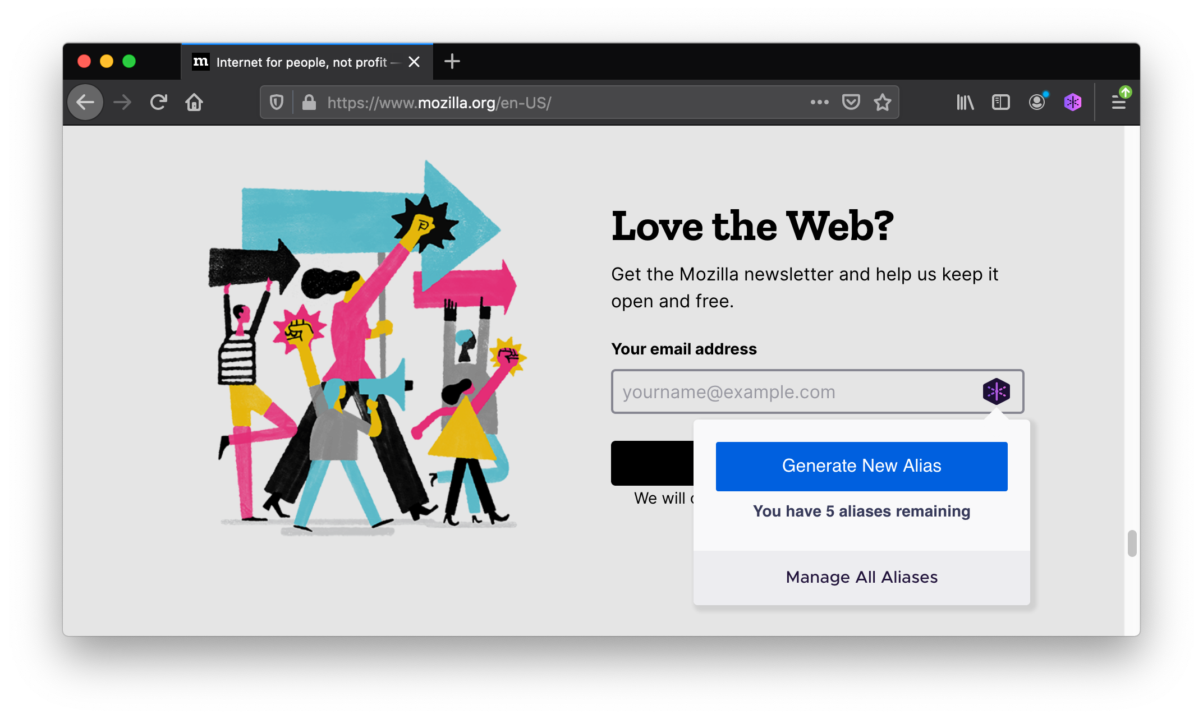Open the tracking protection shield icon
Image resolution: width=1203 pixels, height=719 pixels.
click(276, 103)
